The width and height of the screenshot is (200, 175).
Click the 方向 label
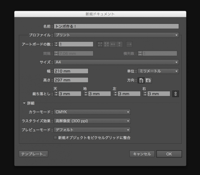tap(132, 80)
